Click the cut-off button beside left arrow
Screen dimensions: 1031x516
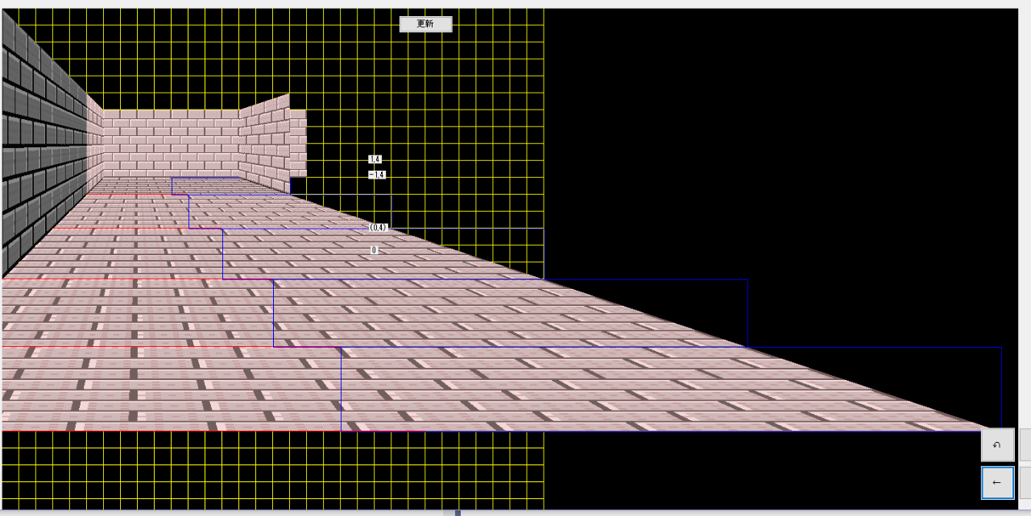[x=1025, y=482]
